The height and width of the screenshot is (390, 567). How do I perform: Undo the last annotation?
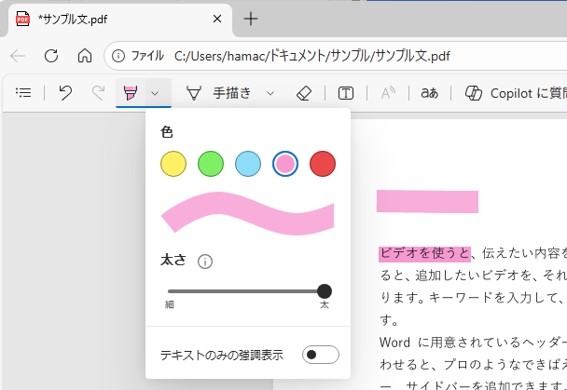[65, 93]
